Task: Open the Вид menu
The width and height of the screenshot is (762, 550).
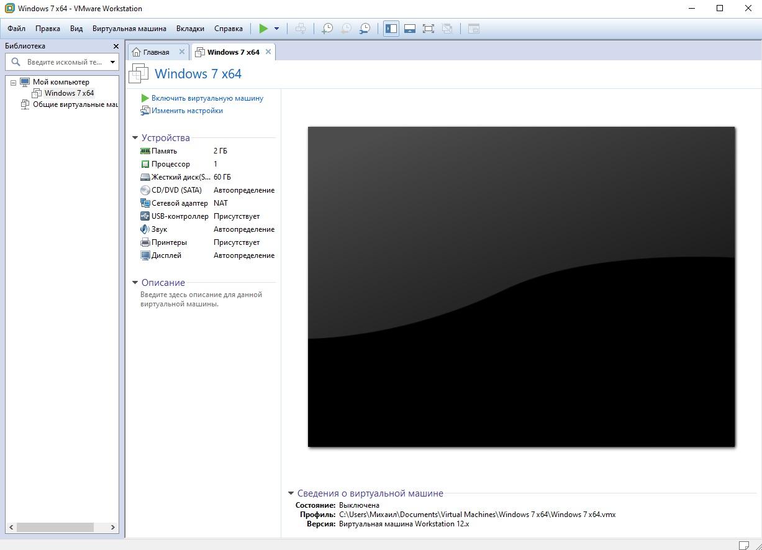Action: click(76, 29)
